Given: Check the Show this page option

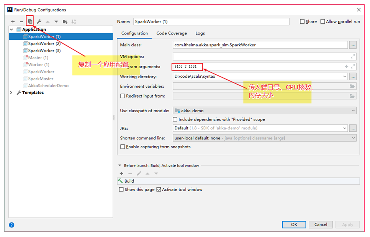Looking at the screenshot, I should click(x=121, y=190).
